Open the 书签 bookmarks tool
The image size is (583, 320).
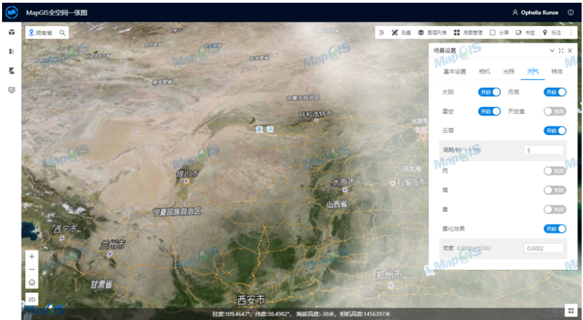(525, 33)
